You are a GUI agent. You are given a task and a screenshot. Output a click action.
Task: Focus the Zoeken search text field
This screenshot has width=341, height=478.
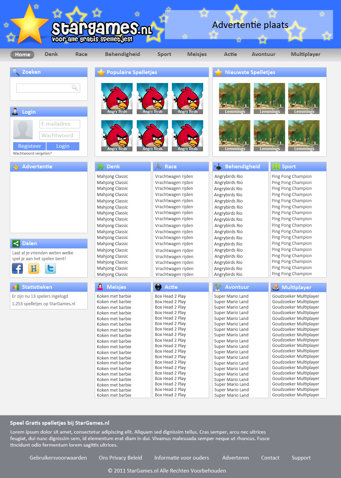point(48,88)
